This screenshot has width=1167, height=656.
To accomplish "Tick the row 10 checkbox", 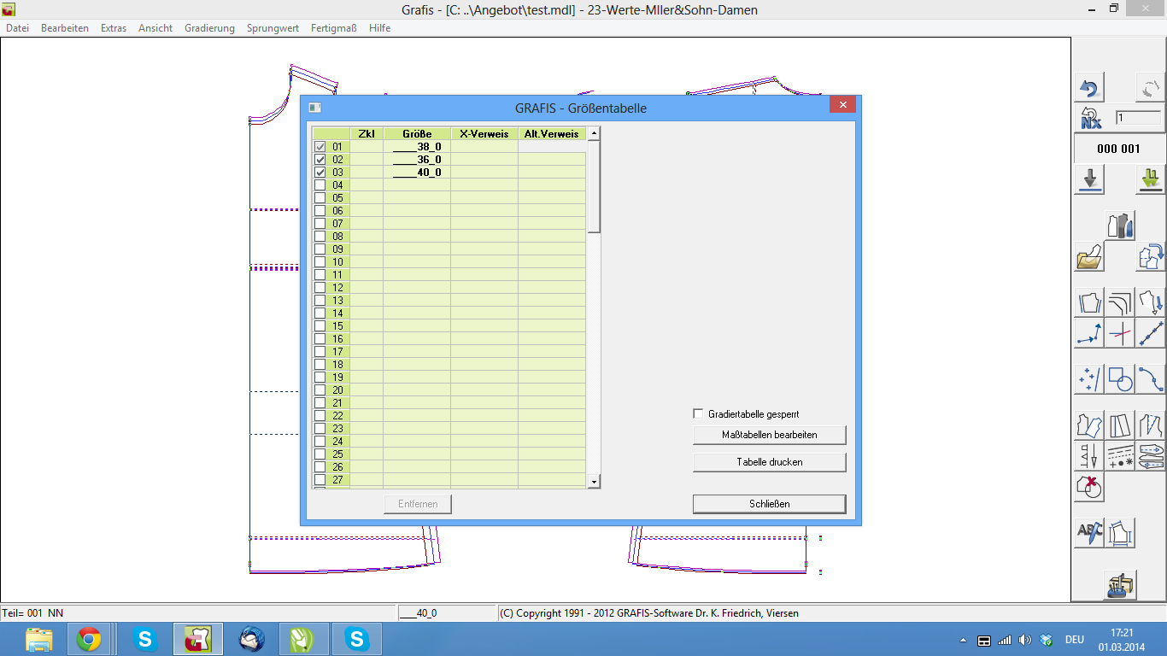I will click(320, 262).
